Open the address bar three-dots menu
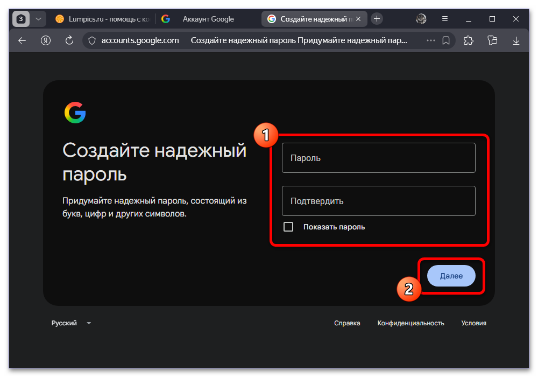The image size is (538, 377). (x=431, y=40)
